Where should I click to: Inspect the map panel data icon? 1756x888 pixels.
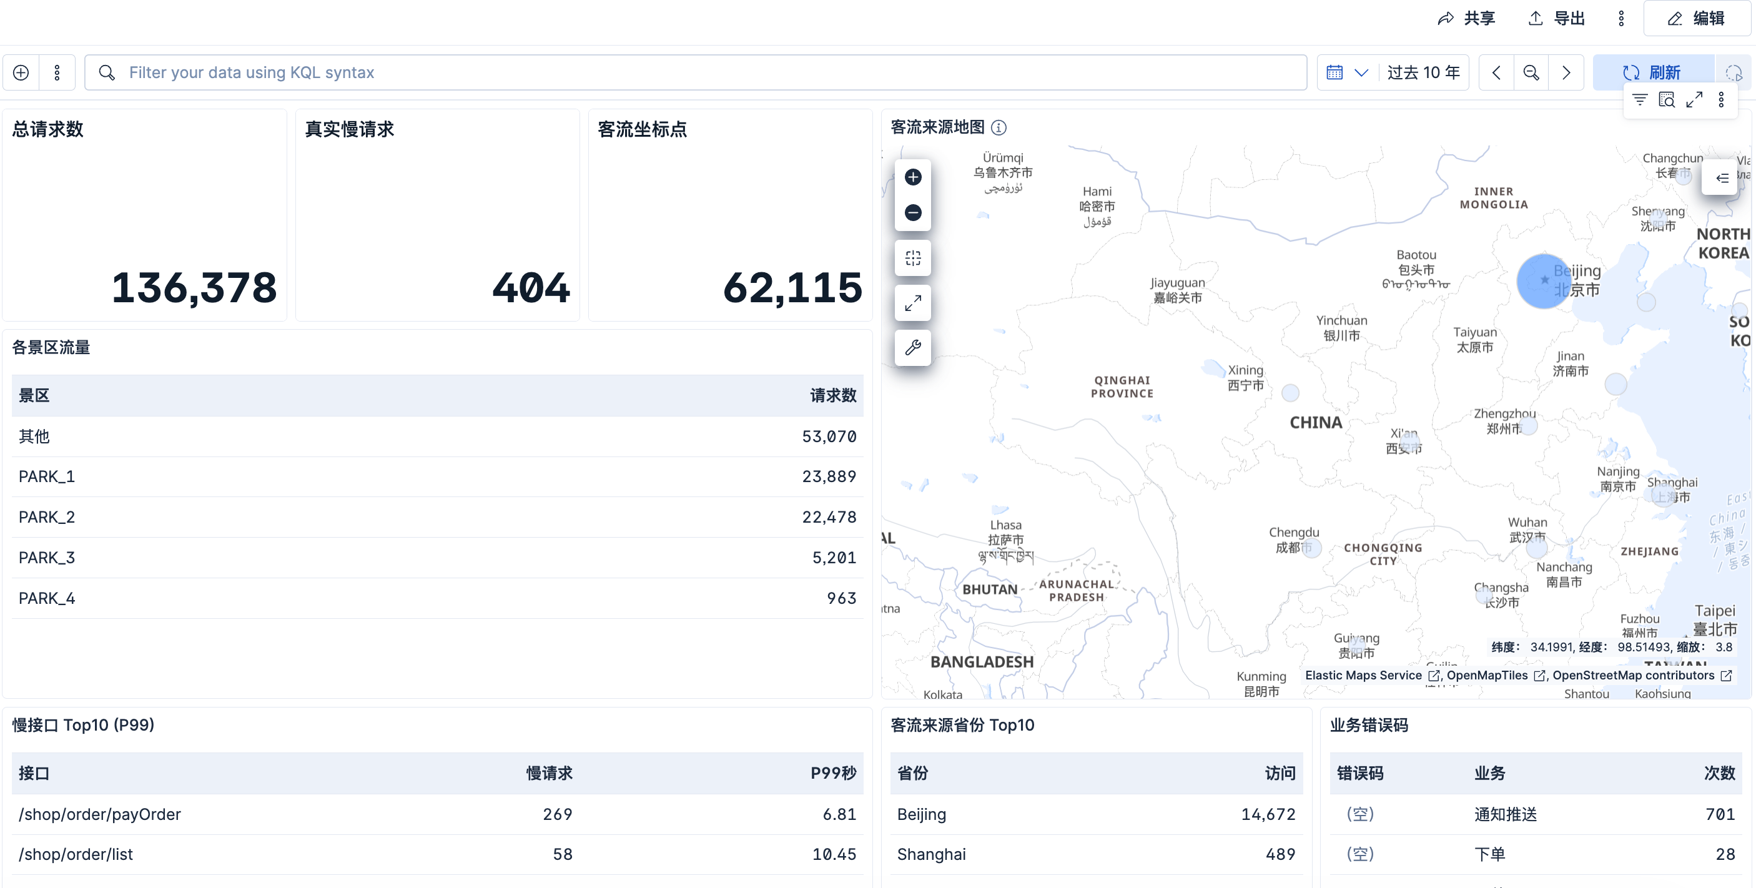coord(1667,100)
